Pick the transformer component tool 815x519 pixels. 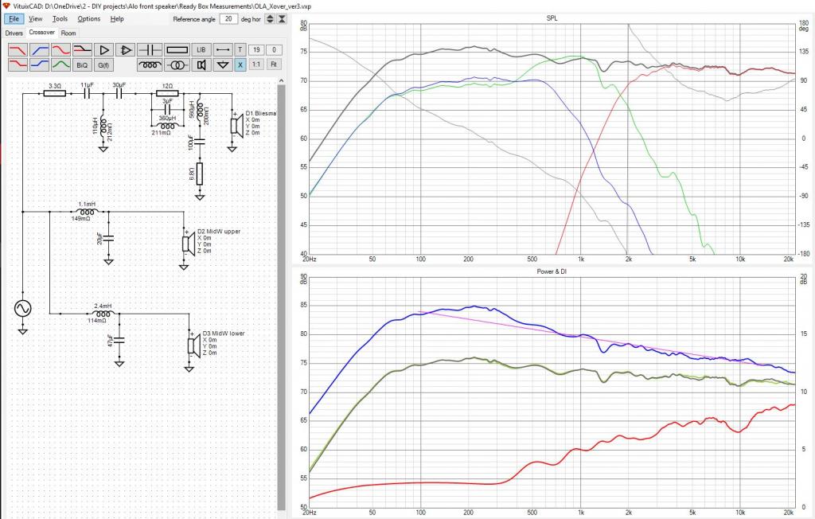[x=177, y=65]
